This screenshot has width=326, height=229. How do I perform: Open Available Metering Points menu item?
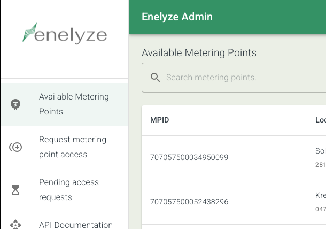point(65,104)
